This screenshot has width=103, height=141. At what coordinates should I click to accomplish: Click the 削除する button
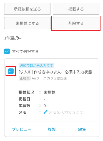pyautogui.click(x=76, y=23)
